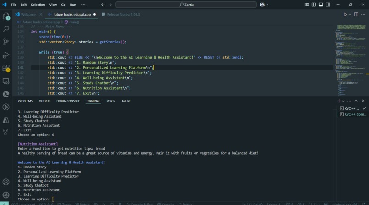369x205 pixels.
Task: Open the Search view in activity bar
Action: (6, 29)
